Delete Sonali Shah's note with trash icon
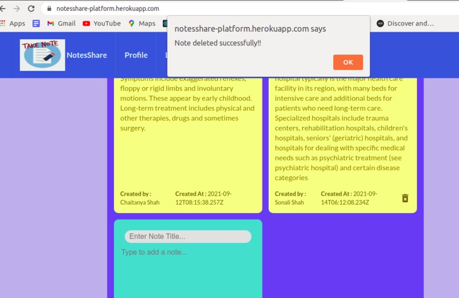The image size is (459, 298). 405,198
